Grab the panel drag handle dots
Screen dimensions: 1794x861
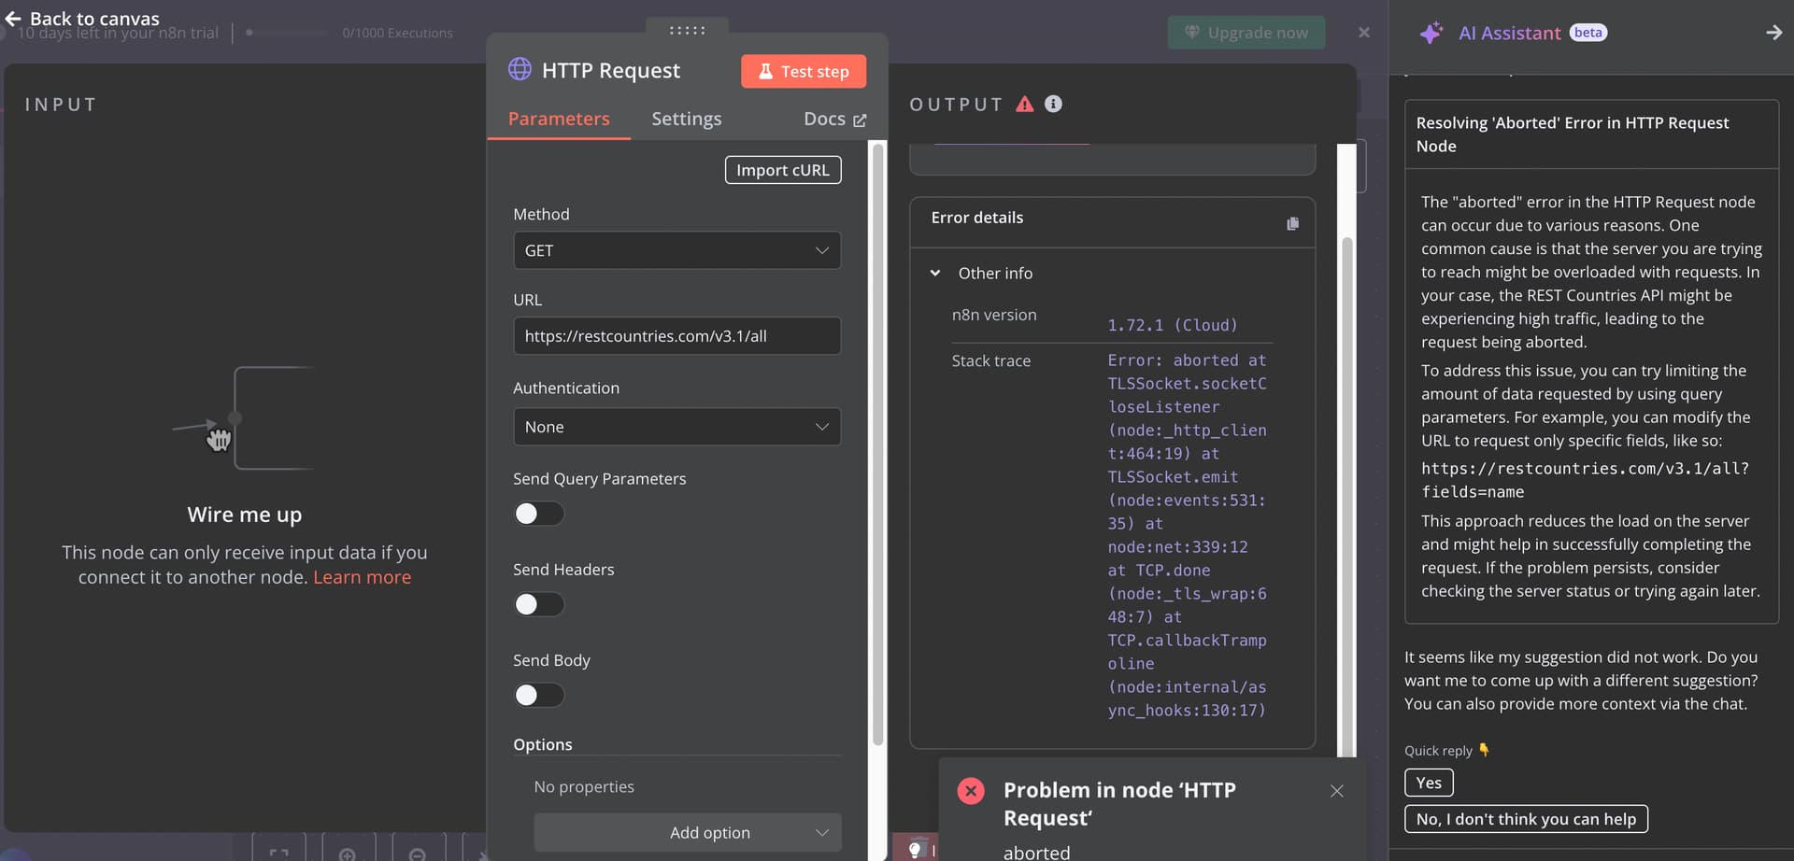(687, 31)
